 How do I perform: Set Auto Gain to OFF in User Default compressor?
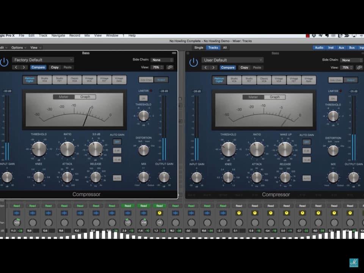coord(306,142)
